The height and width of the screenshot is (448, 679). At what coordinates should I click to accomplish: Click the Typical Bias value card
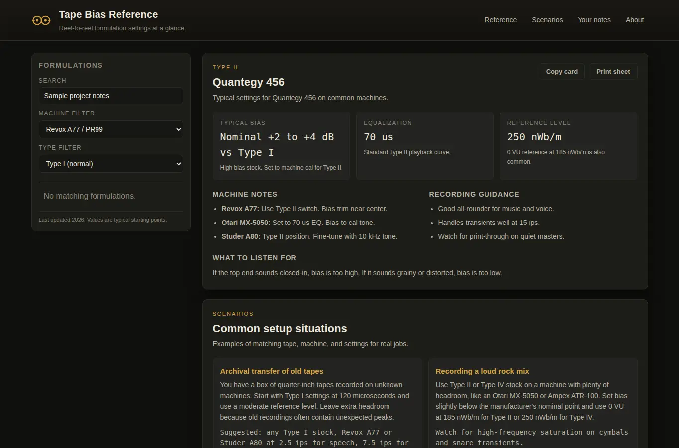pos(282,145)
